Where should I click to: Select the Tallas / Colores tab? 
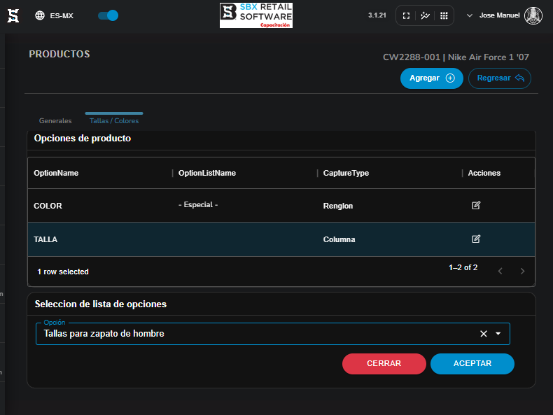pos(114,120)
